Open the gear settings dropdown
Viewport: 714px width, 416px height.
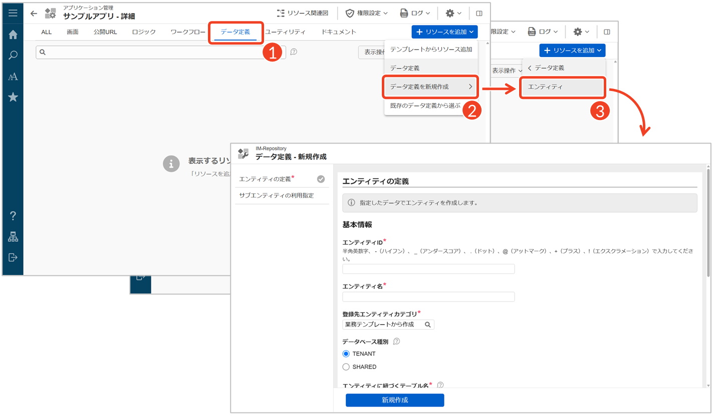pyautogui.click(x=453, y=13)
